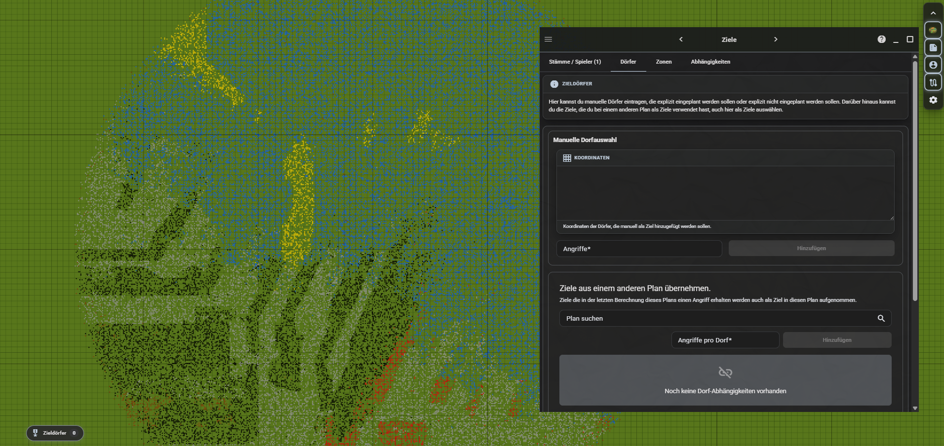Click the 'ZIELDÖRFER' section label

577,84
